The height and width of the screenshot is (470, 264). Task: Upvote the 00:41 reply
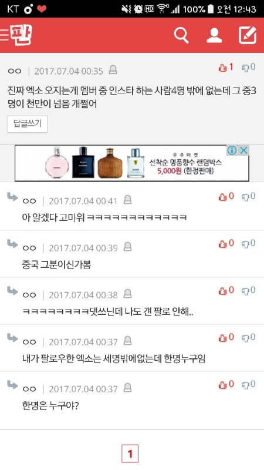pyautogui.click(x=226, y=197)
